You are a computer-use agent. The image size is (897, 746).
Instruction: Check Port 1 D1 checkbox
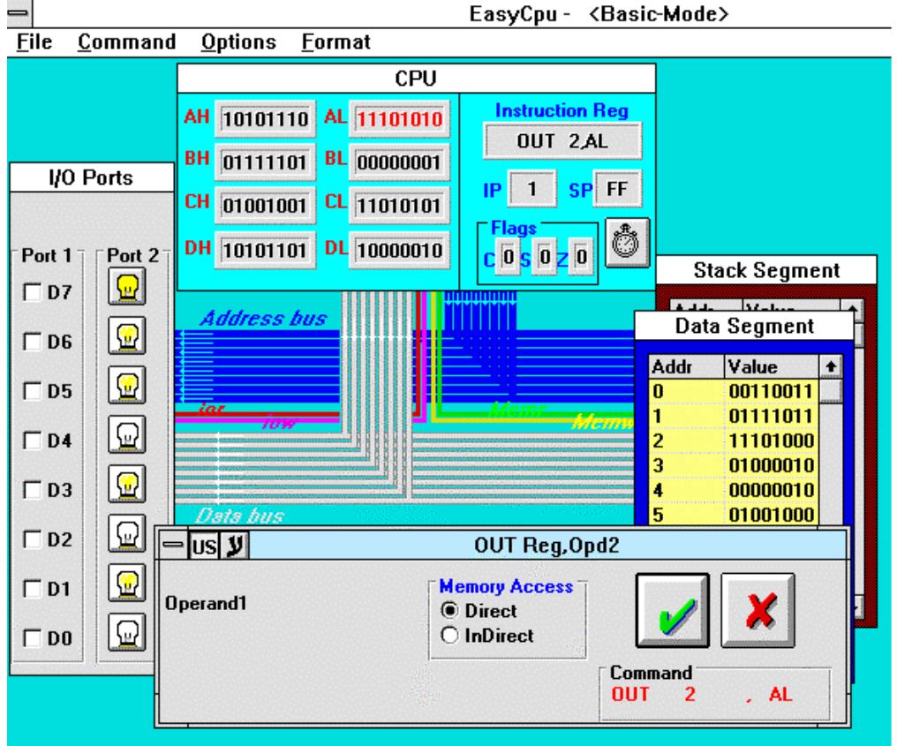click(32, 589)
